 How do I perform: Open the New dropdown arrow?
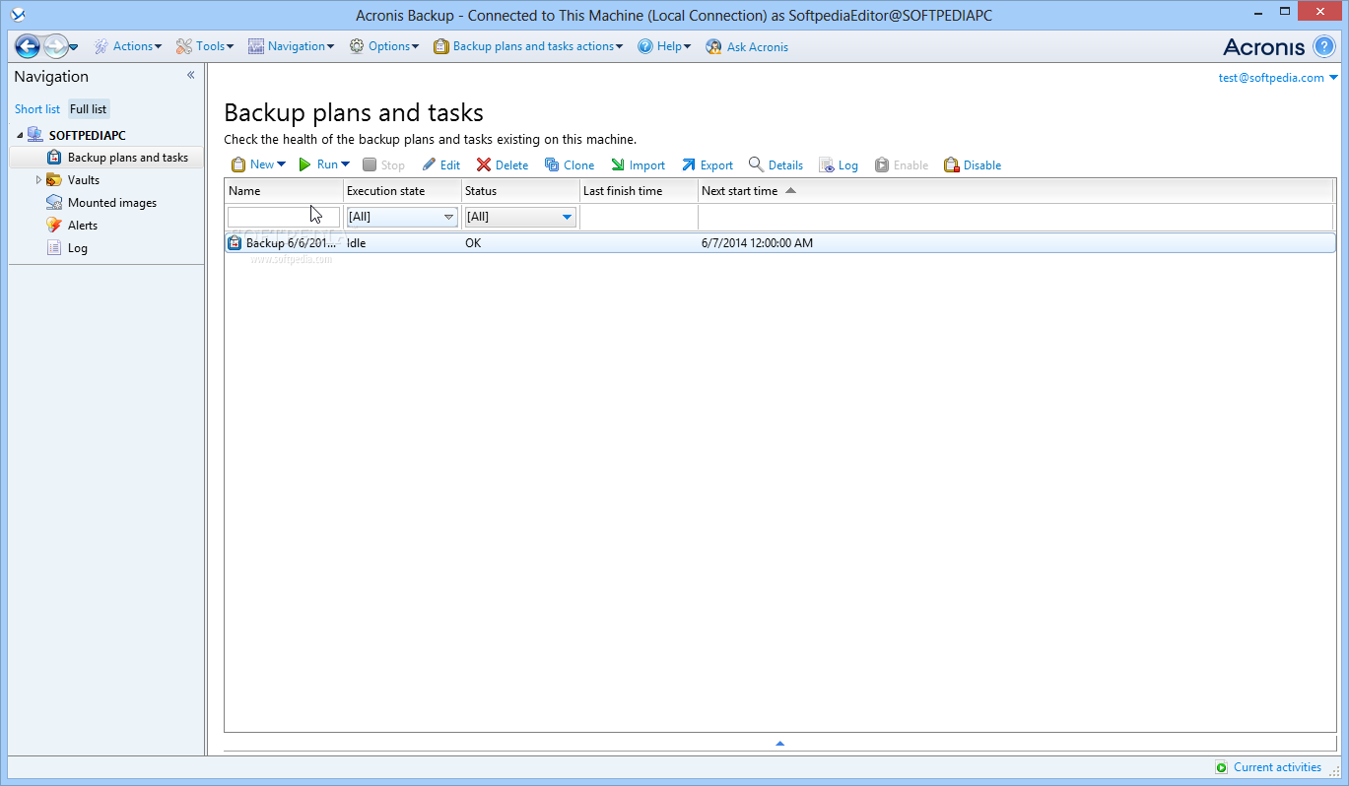click(281, 164)
